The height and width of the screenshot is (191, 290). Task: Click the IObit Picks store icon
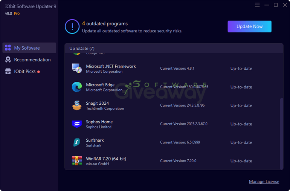pos(8,72)
